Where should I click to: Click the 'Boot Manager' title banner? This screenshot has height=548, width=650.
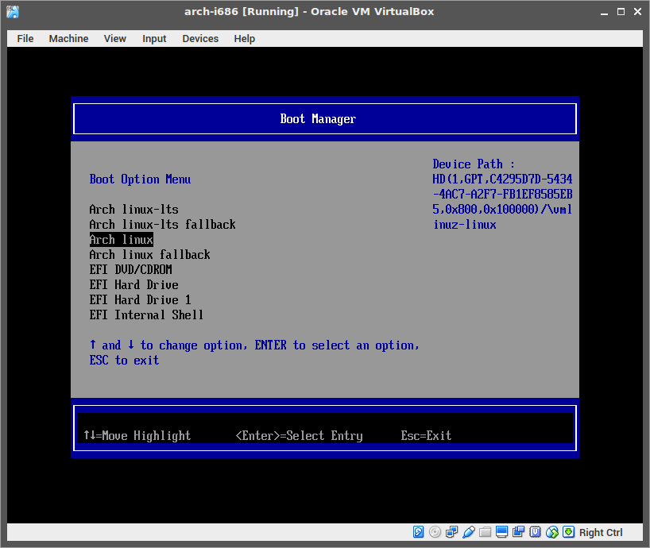325,119
